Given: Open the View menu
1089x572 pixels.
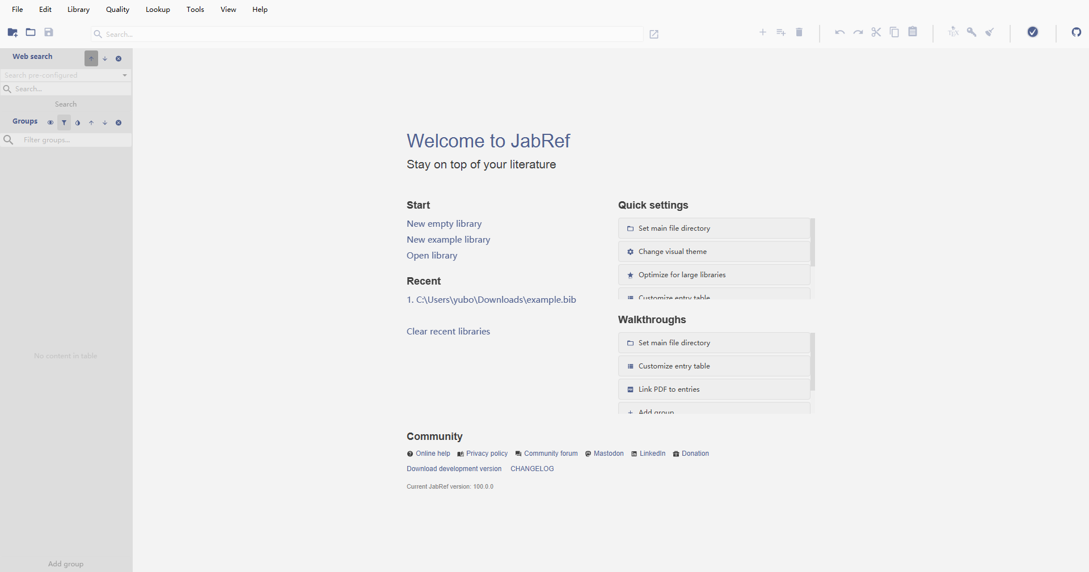Looking at the screenshot, I should tap(229, 9).
